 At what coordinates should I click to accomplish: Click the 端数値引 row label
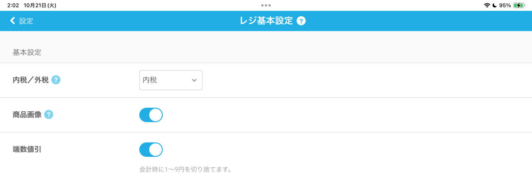pyautogui.click(x=27, y=150)
